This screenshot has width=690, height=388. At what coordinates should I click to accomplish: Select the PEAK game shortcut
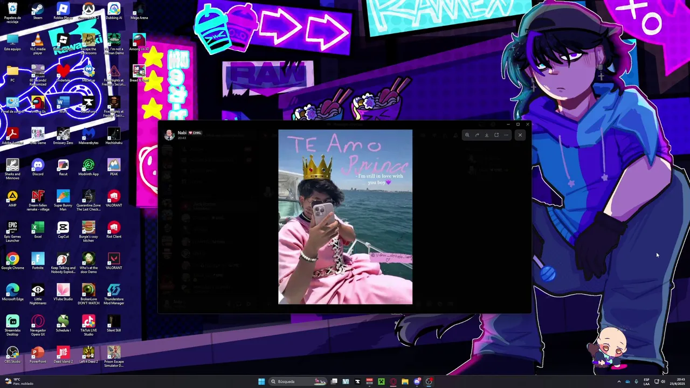114,168
